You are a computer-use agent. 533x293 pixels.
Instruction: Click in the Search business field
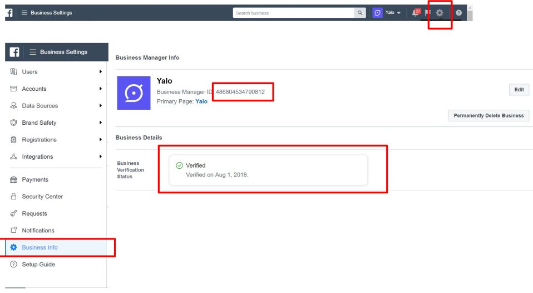tap(293, 13)
